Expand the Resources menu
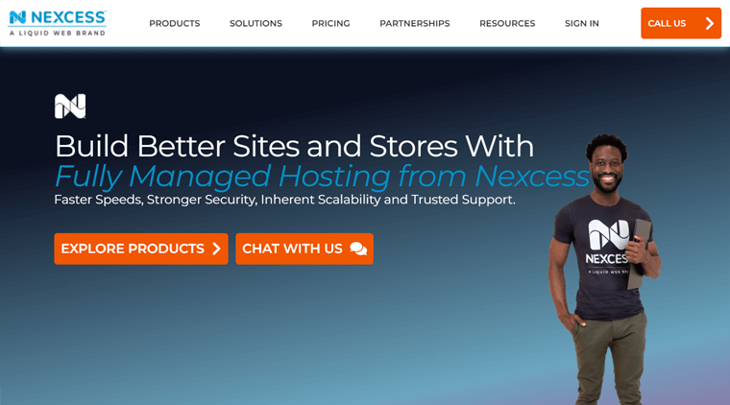This screenshot has width=730, height=405. pos(507,23)
